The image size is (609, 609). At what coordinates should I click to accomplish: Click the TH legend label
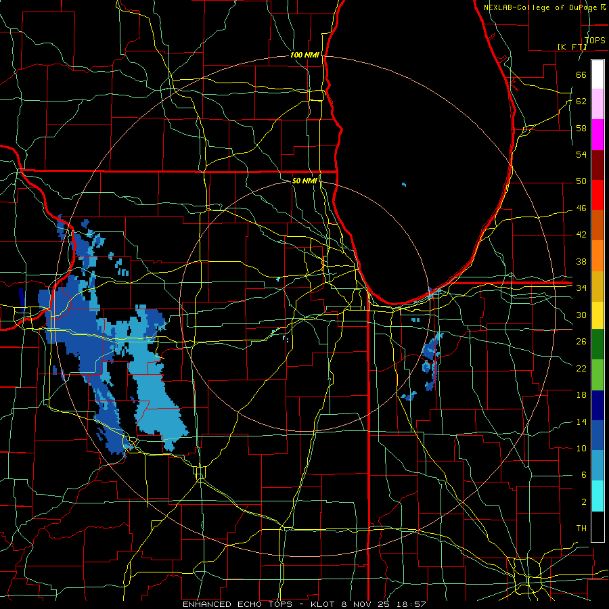pos(581,528)
